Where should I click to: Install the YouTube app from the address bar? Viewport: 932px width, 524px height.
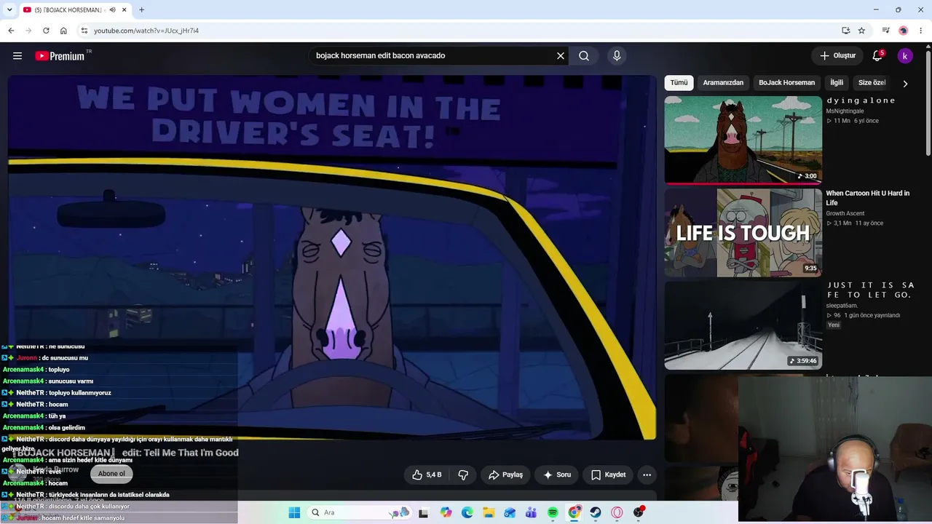tap(845, 31)
